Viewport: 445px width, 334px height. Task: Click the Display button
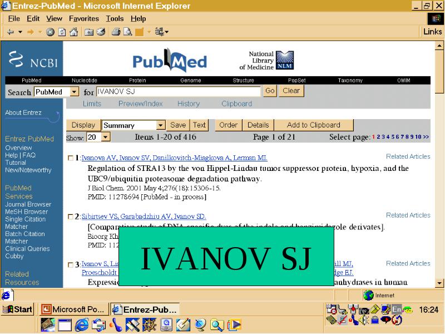click(83, 125)
